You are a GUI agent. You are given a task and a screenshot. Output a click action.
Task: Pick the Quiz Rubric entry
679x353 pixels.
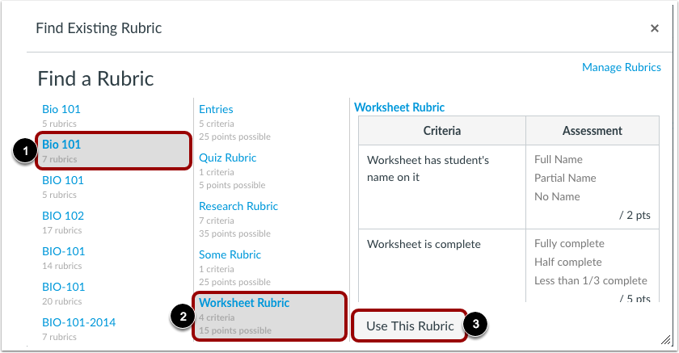(x=227, y=158)
